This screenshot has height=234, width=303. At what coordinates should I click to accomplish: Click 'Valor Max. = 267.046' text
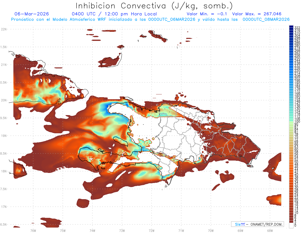[x=257, y=14]
